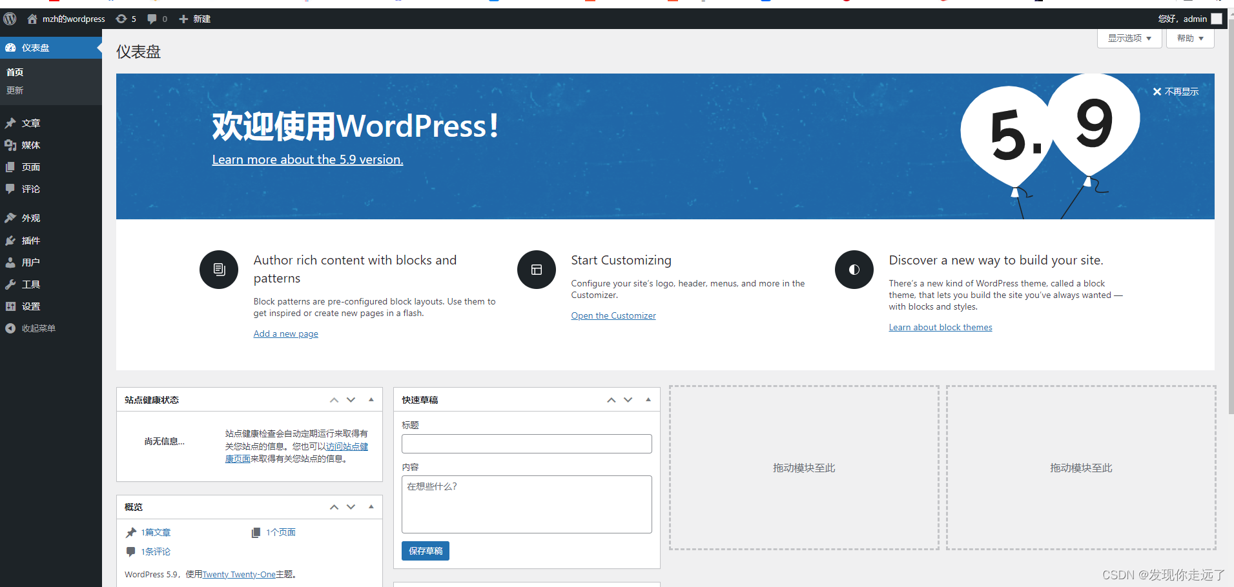Move 概览 panel up

[334, 507]
